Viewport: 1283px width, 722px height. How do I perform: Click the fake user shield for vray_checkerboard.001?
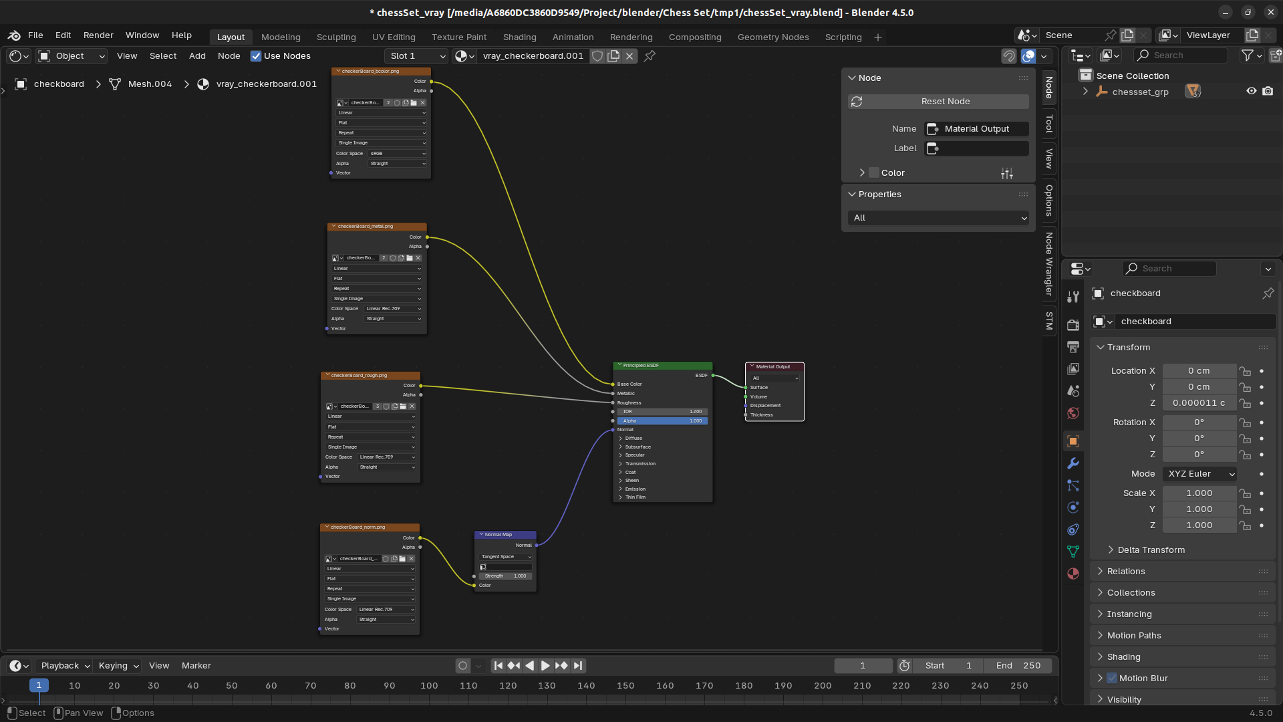[597, 56]
